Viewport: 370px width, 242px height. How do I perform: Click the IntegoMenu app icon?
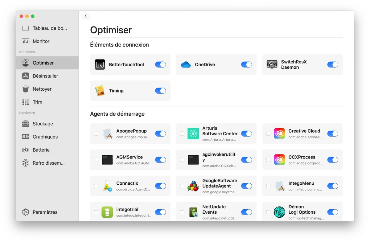pos(279,186)
